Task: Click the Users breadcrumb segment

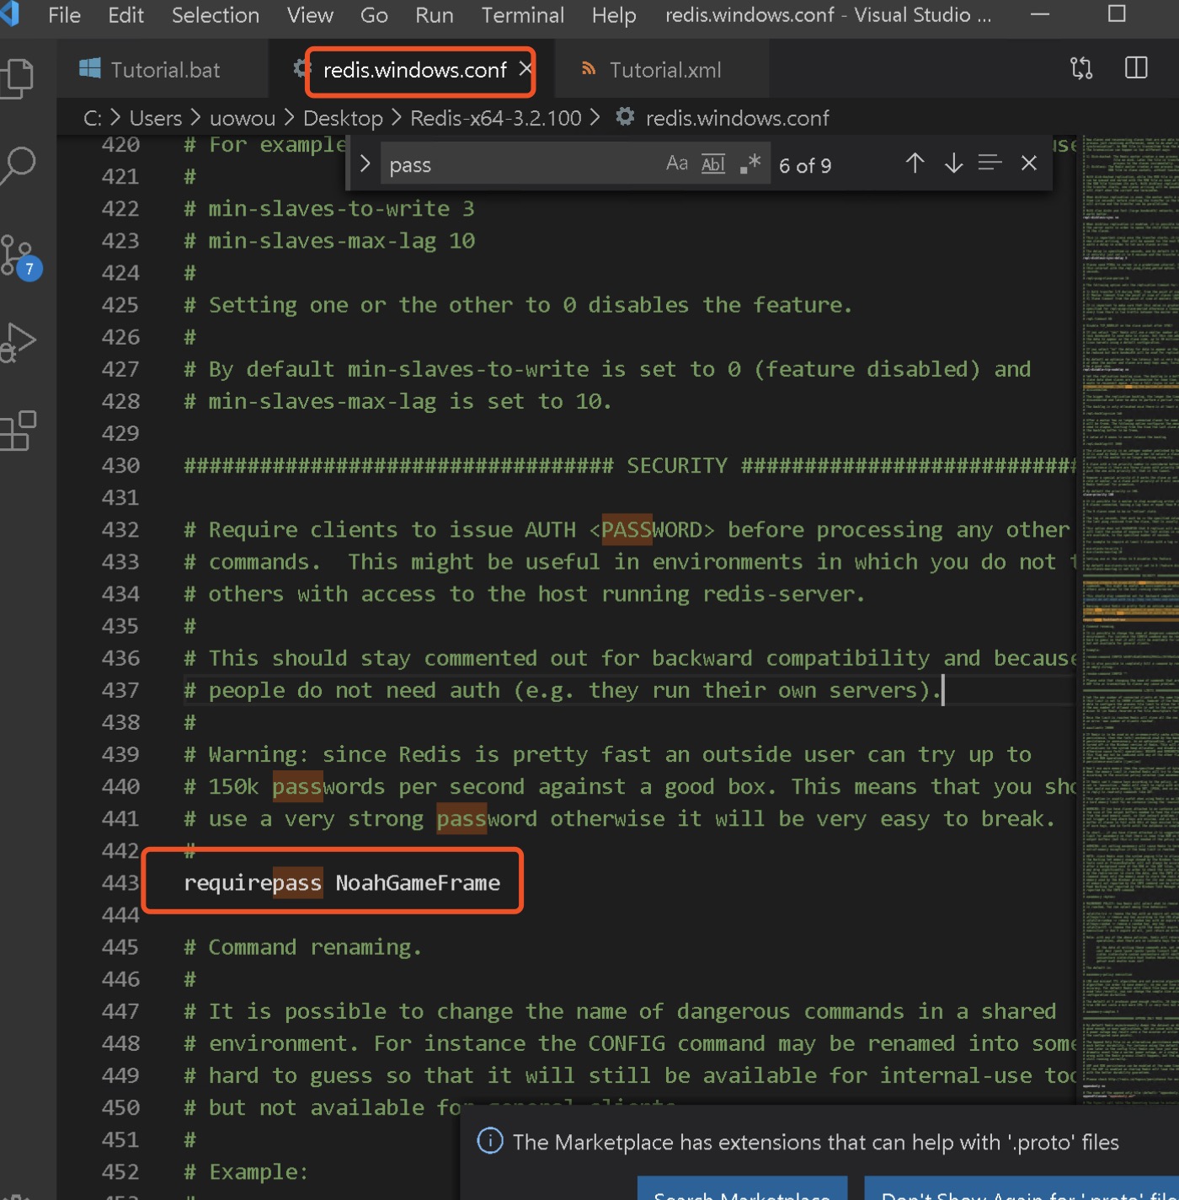Action: tap(156, 118)
